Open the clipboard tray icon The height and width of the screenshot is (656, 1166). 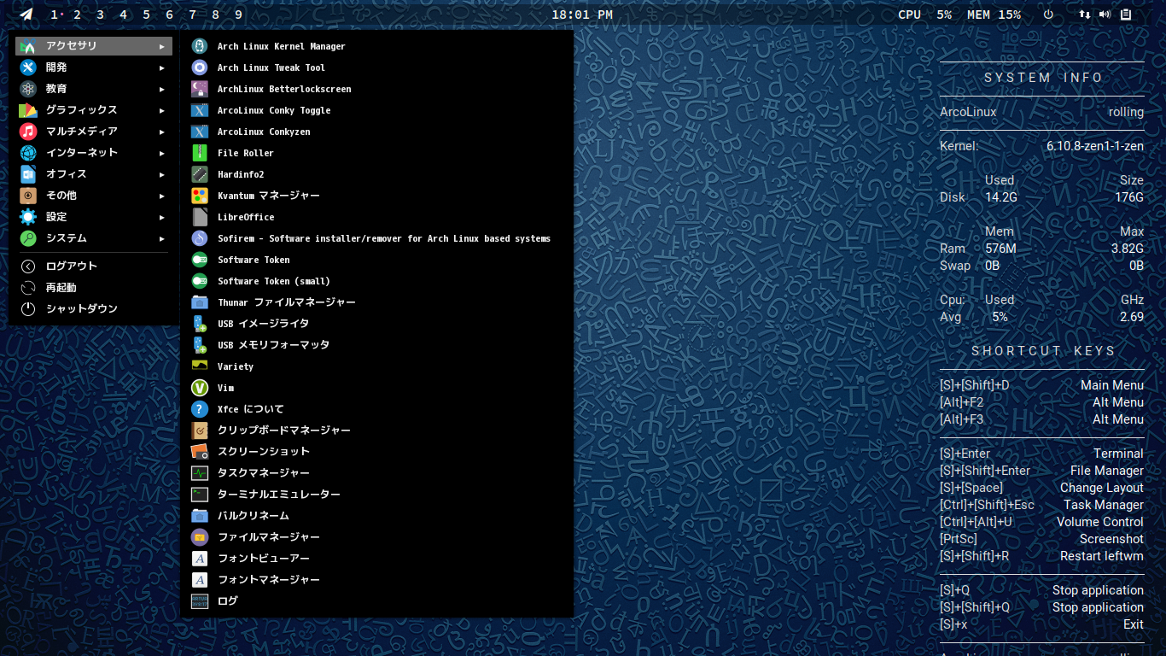1126,15
